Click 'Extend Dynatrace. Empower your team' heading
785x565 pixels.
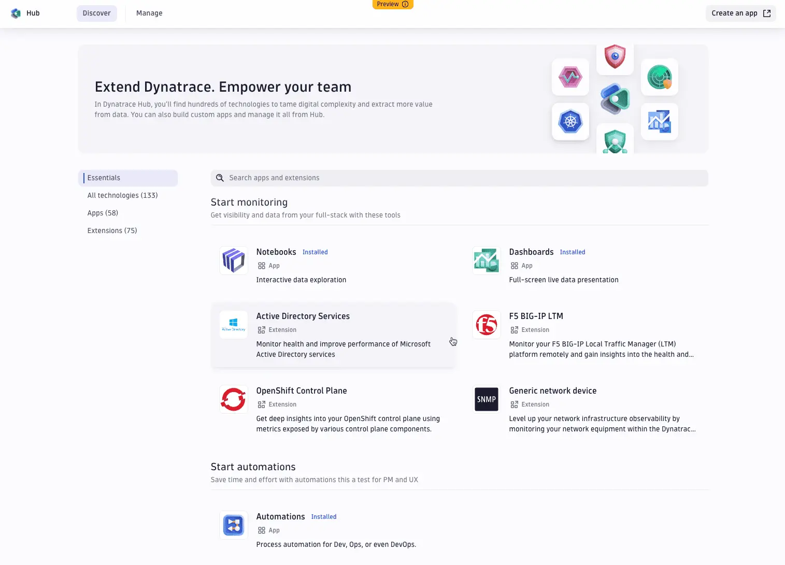coord(223,86)
